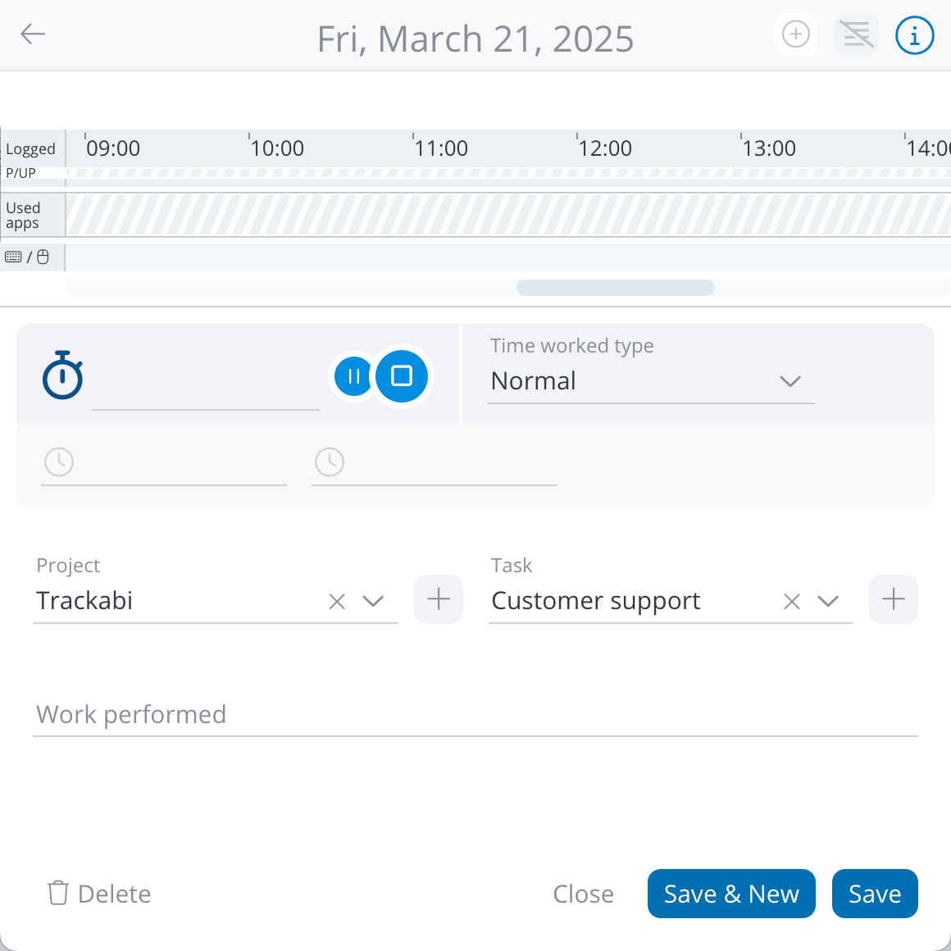This screenshot has height=951, width=951.
Task: Stop the running timer
Action: click(401, 375)
